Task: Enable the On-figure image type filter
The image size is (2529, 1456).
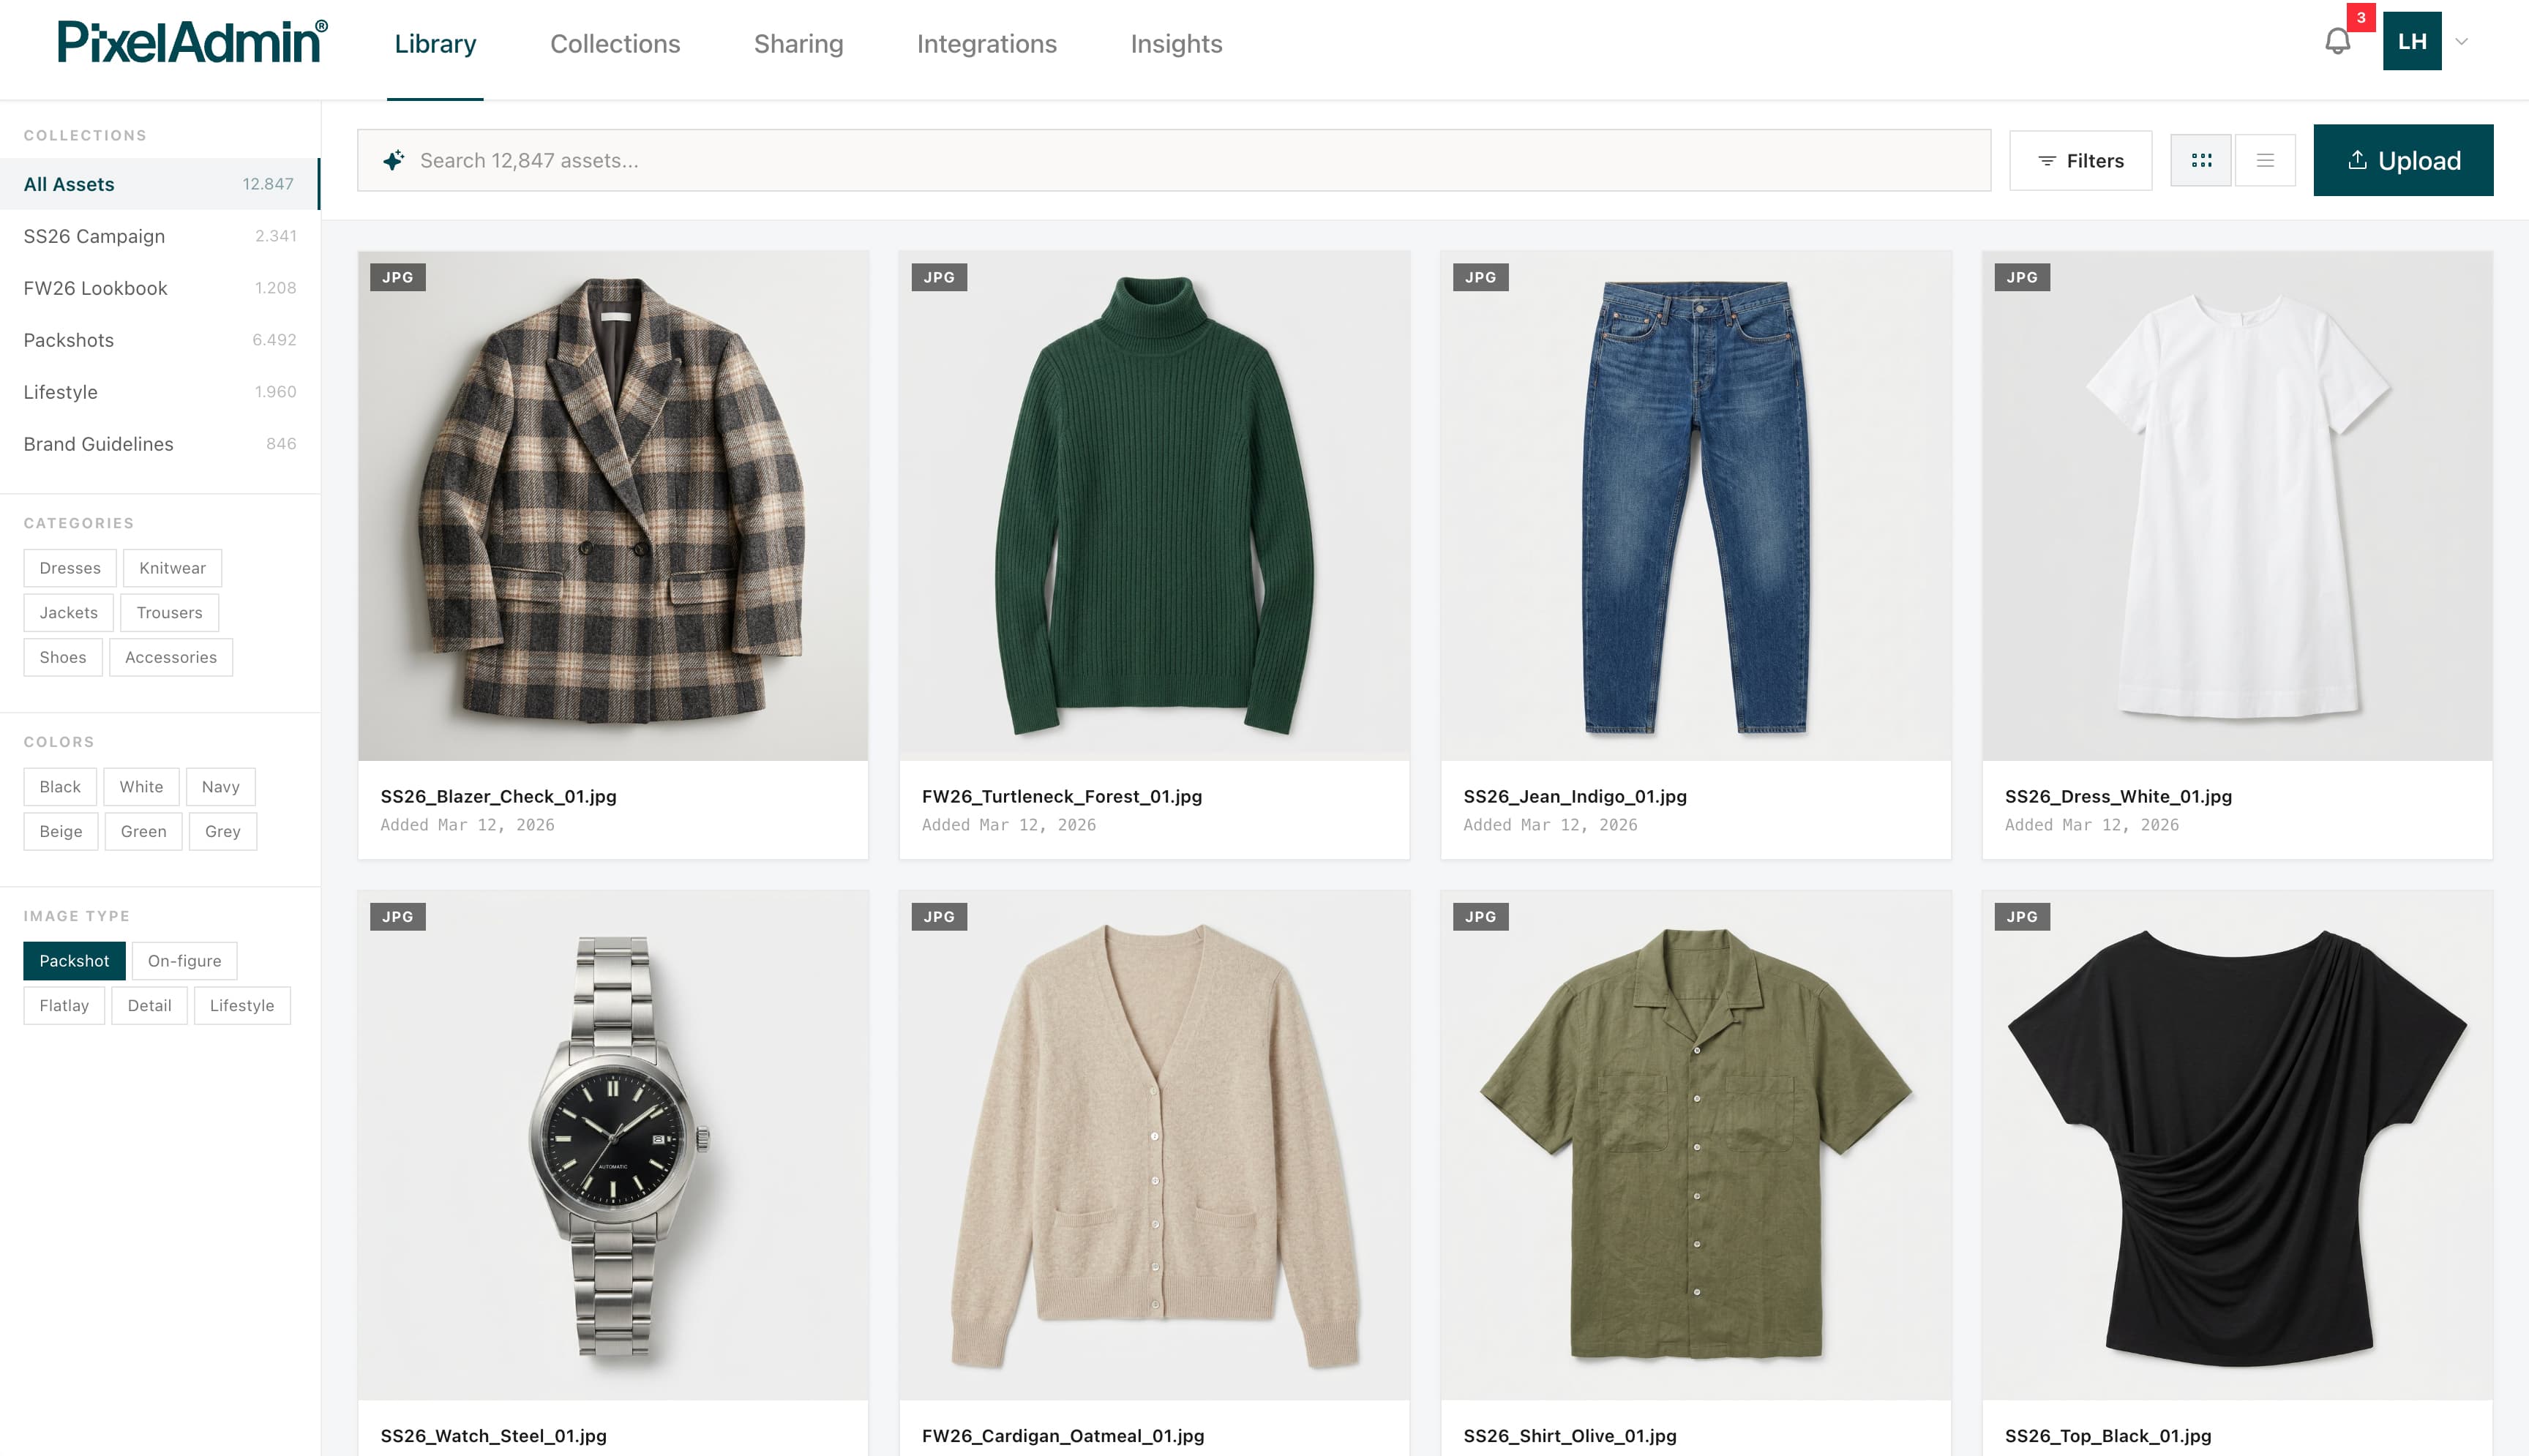Action: [184, 961]
